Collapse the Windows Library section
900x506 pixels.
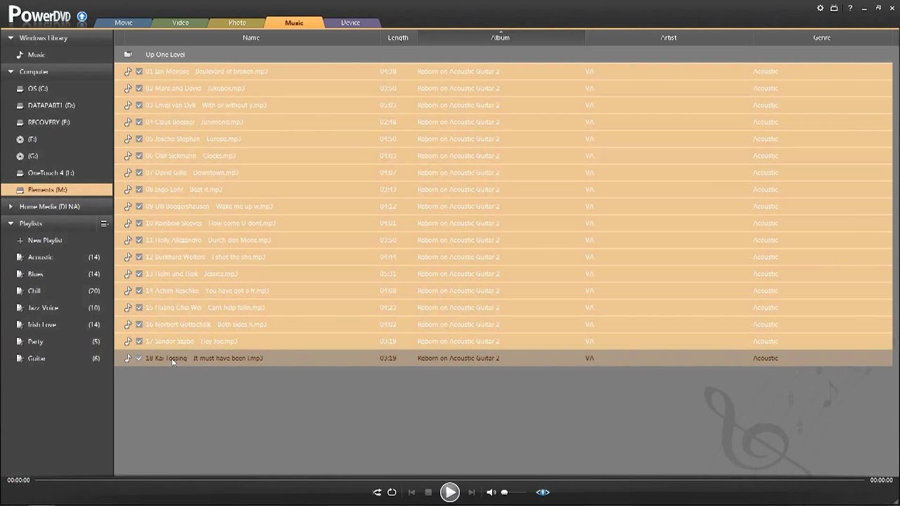pyautogui.click(x=11, y=38)
